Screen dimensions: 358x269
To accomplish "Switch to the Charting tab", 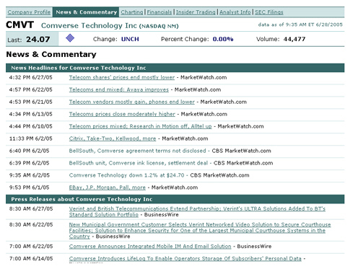I will click(x=132, y=12).
